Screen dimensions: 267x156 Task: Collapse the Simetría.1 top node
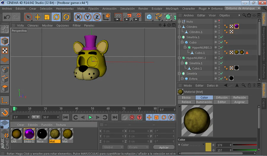tap(179, 37)
